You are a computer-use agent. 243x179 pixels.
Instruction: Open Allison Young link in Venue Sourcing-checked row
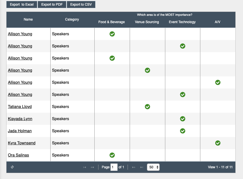tap(20, 70)
